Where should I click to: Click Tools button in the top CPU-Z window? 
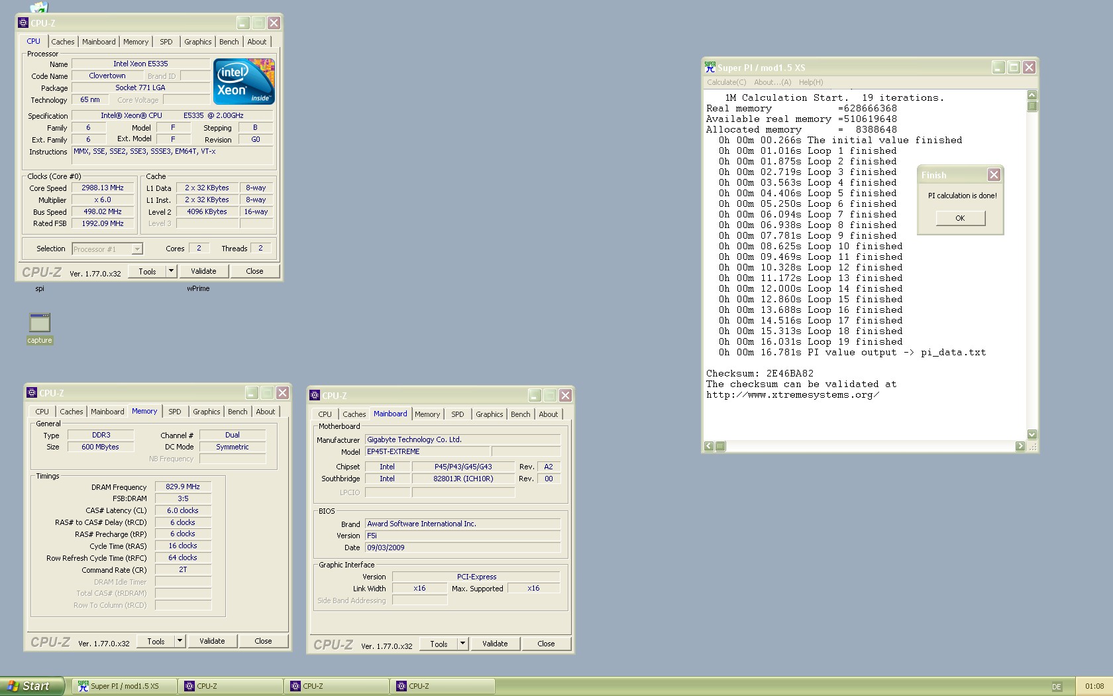pos(147,271)
